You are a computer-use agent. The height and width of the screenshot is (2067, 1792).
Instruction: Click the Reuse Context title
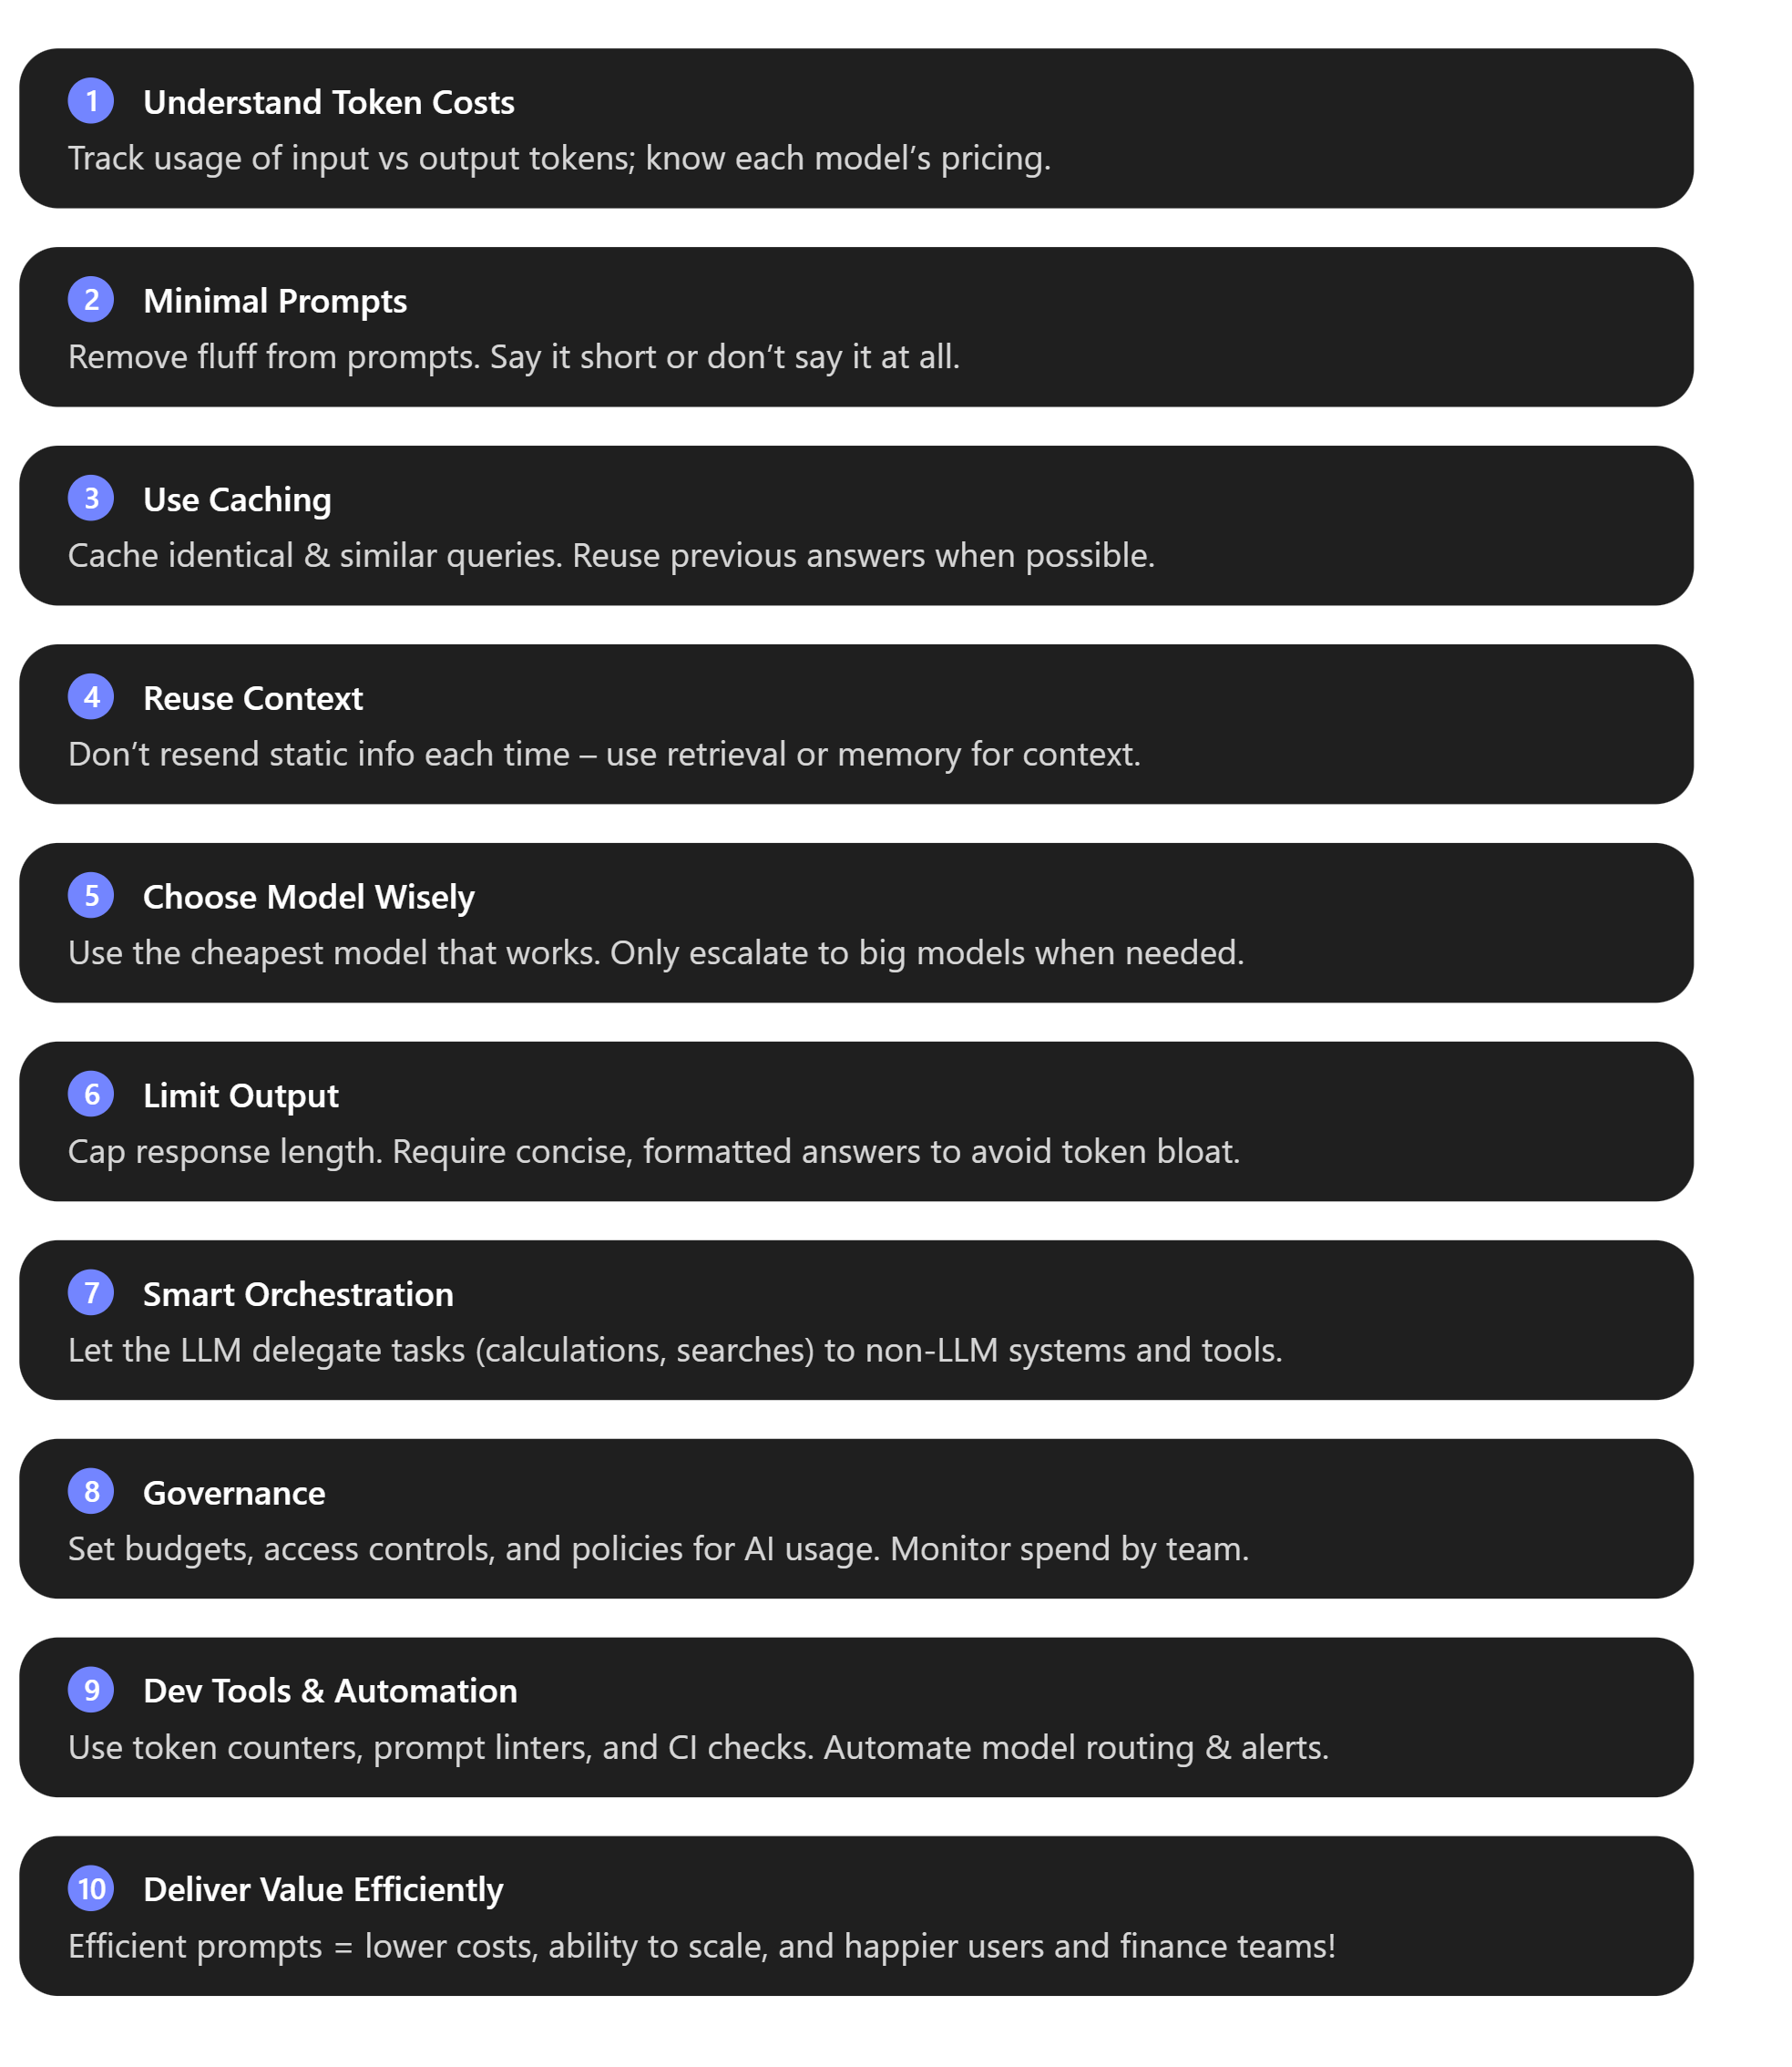[x=253, y=698]
